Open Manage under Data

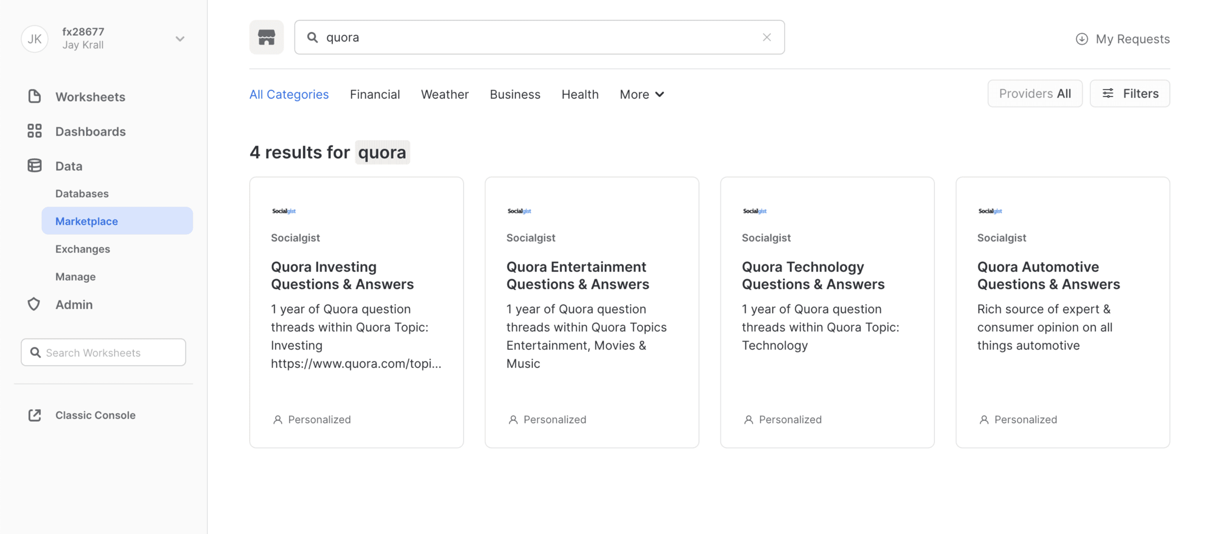pyautogui.click(x=75, y=276)
